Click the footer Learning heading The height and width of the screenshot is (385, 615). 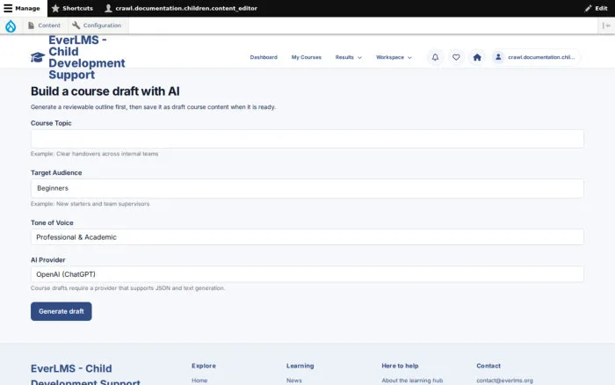(x=300, y=366)
